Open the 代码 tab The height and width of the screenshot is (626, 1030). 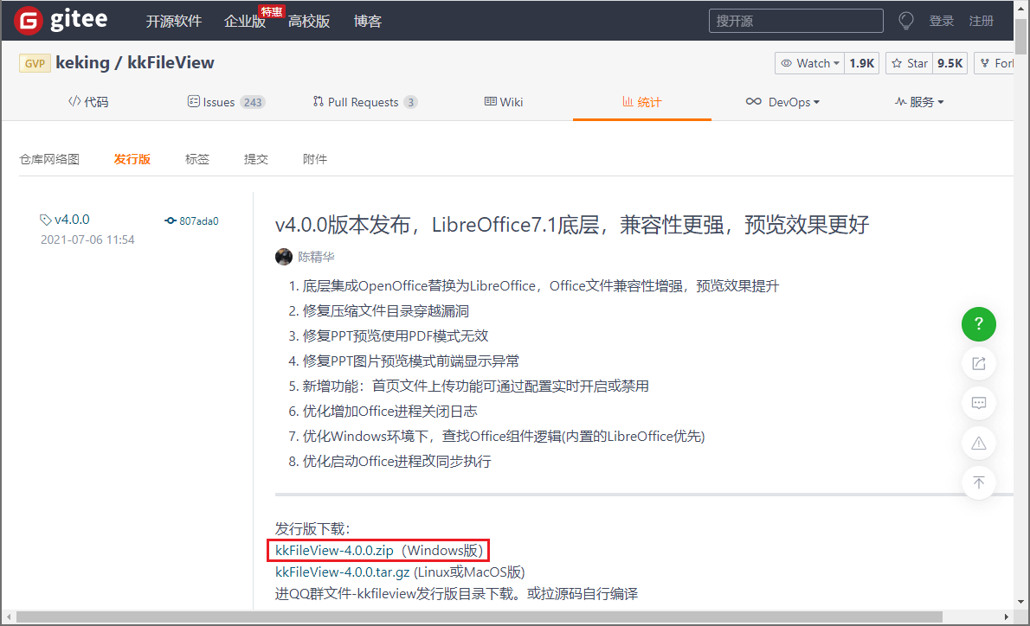pos(88,102)
